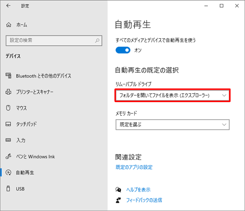Go back with the arrow icon

click(8, 6)
